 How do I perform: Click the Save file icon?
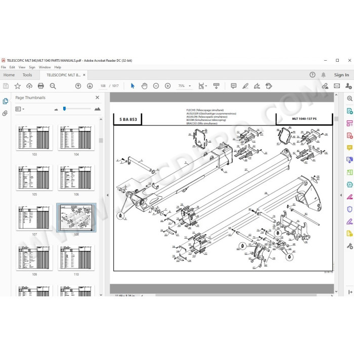click(6, 86)
